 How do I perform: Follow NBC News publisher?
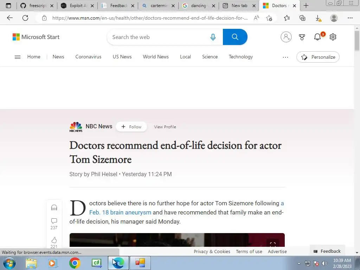[x=131, y=127]
